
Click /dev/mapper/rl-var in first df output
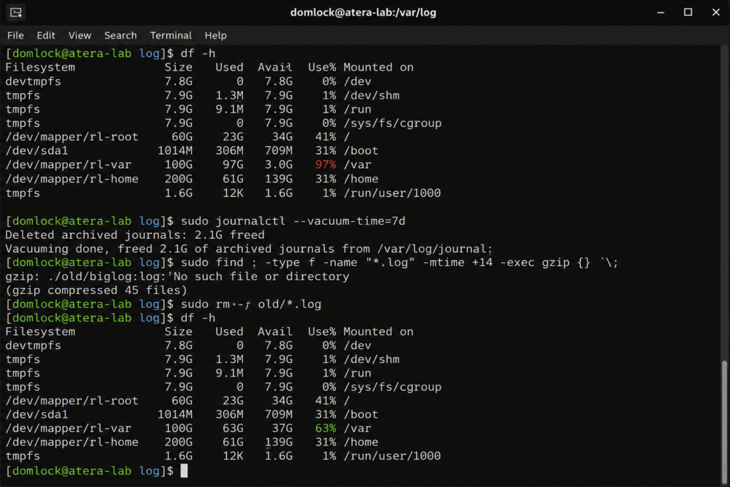click(68, 165)
